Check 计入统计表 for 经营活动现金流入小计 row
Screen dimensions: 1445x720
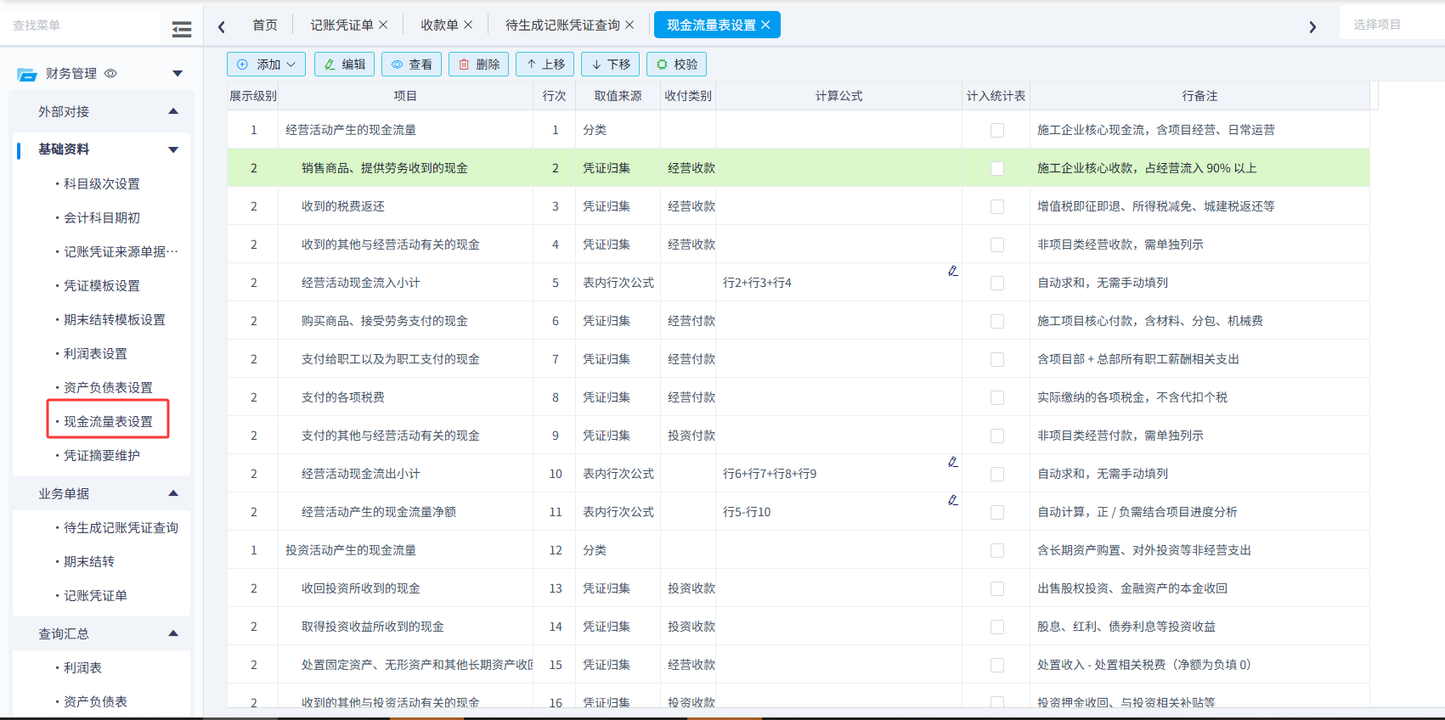[x=997, y=283]
